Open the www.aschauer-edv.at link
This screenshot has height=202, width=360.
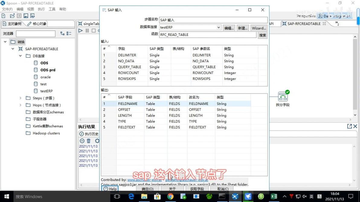pos(144,180)
